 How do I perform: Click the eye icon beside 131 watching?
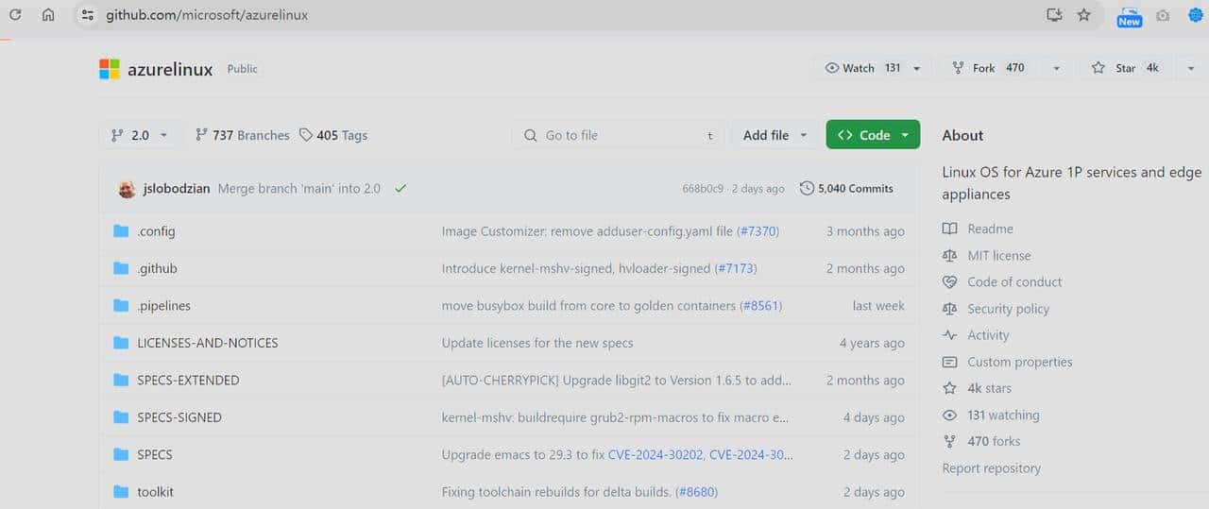(949, 416)
